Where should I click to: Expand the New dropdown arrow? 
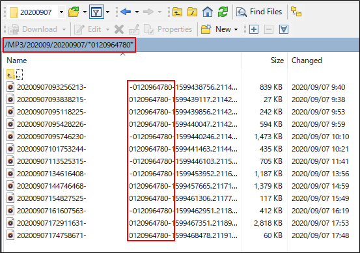pos(236,29)
